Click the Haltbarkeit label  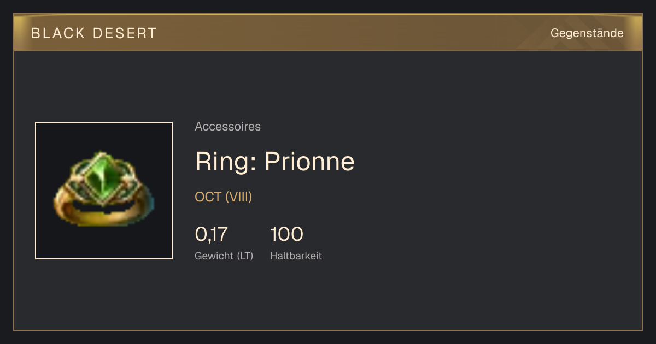coord(296,256)
